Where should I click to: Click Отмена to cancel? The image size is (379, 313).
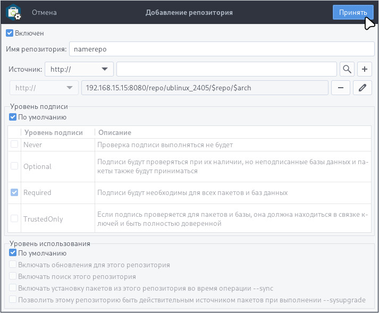pyautogui.click(x=44, y=12)
